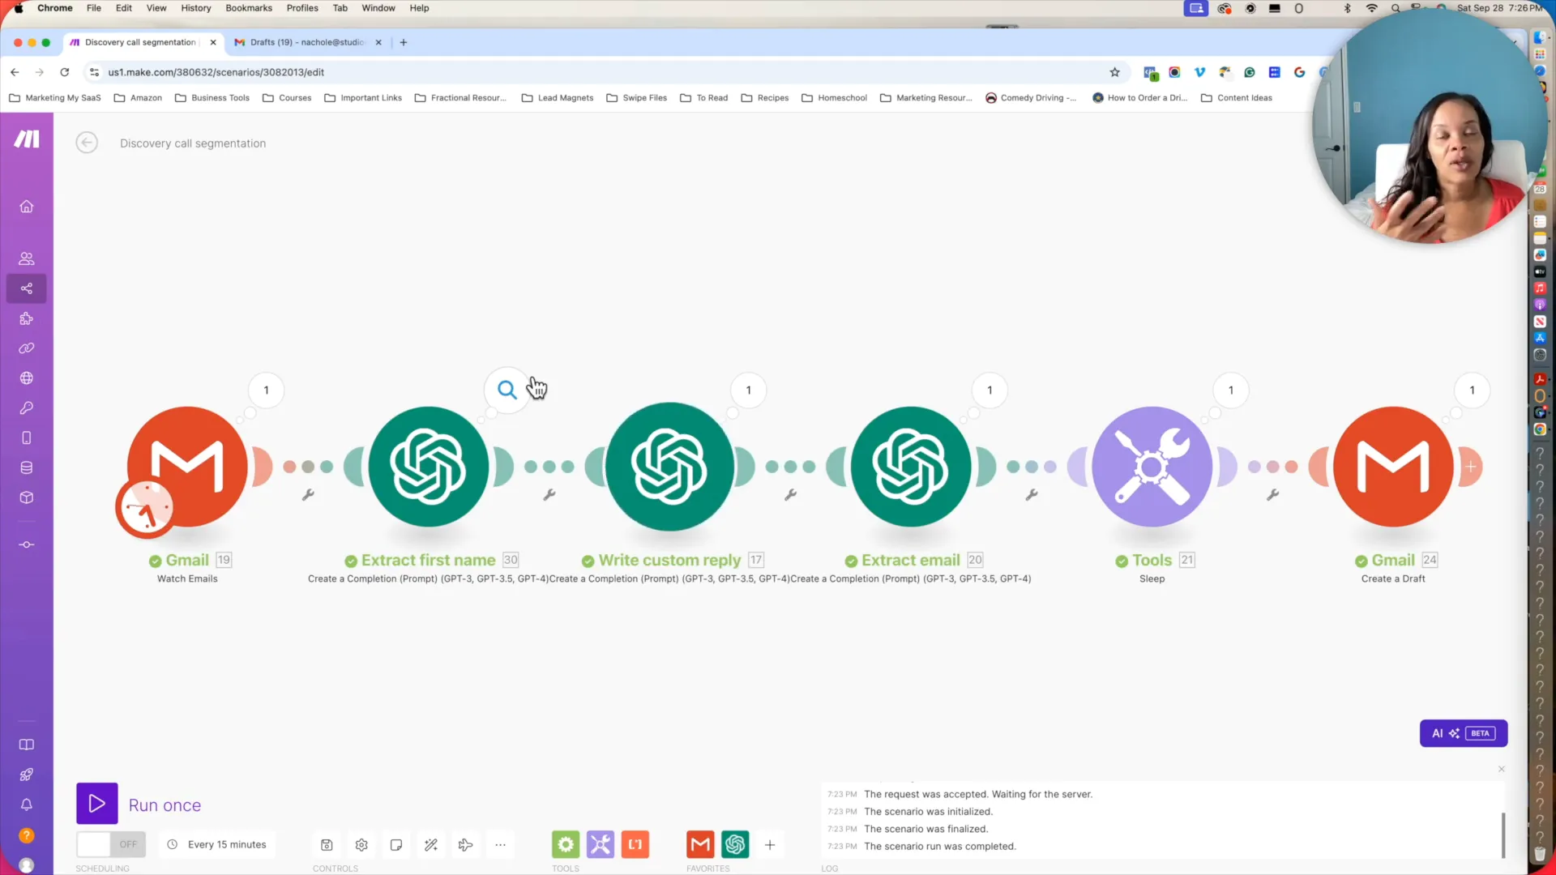This screenshot has width=1556, height=875.
Task: Open the Controls settings dropdown
Action: [x=361, y=844]
